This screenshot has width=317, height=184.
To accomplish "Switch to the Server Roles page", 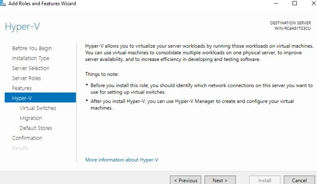I will tap(27, 78).
